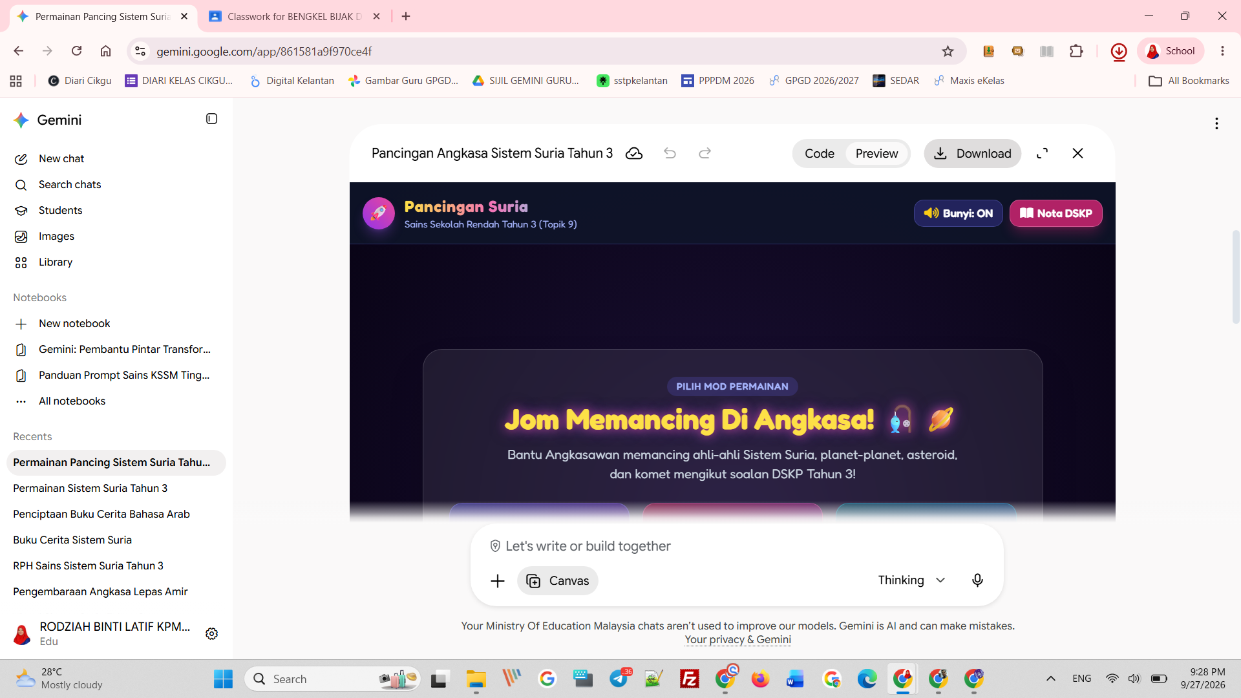Redo the canvas change
Image resolution: width=1241 pixels, height=698 pixels.
click(x=705, y=154)
